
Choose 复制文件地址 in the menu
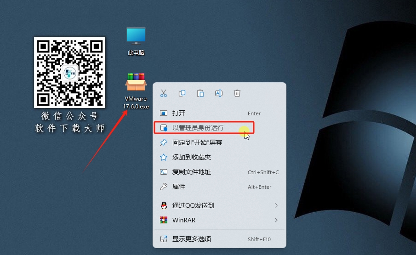tap(219, 172)
